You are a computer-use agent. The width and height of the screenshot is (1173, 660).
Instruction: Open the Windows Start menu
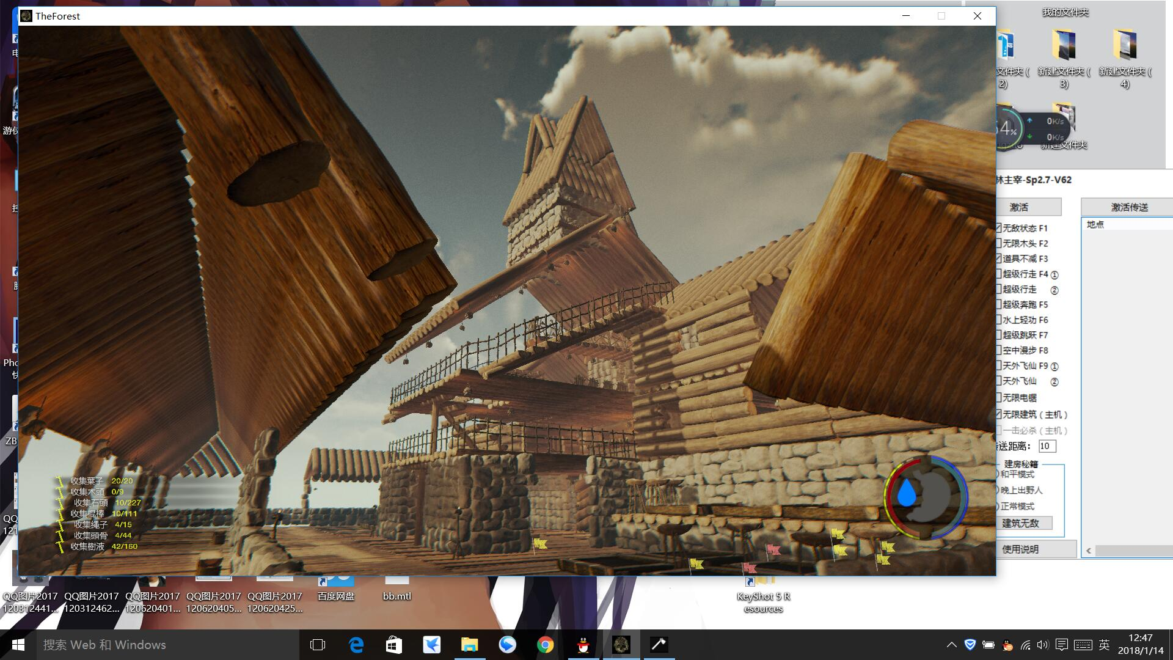pyautogui.click(x=18, y=645)
